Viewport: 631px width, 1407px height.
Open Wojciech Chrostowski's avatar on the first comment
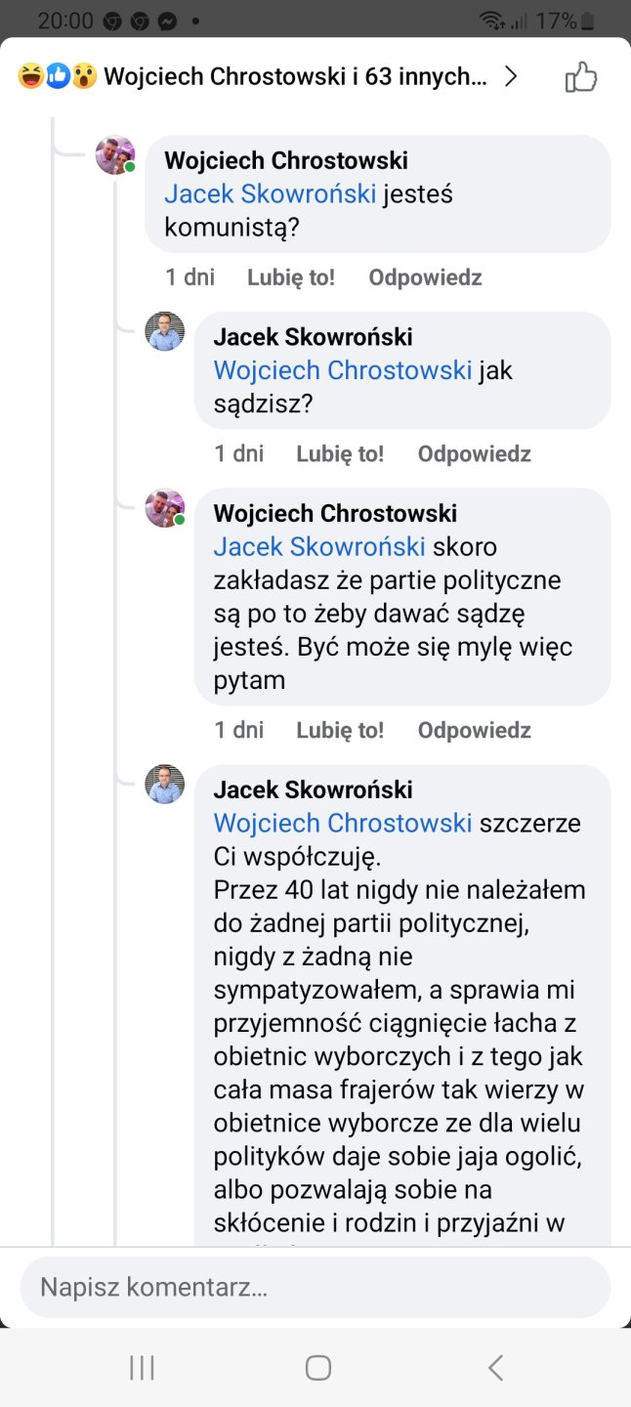coord(114,155)
